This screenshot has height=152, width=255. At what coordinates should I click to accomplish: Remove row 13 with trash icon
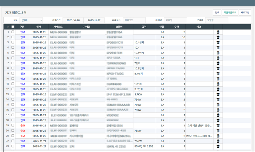tap(218, 95)
